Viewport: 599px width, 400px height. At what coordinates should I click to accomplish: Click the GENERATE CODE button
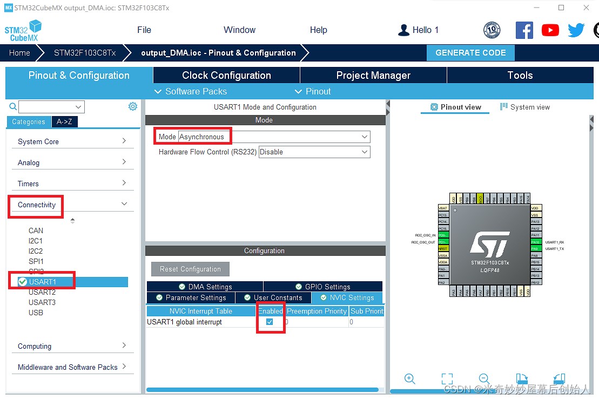[470, 53]
